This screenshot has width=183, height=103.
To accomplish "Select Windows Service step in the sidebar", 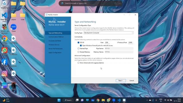I will [x=54, y=45].
